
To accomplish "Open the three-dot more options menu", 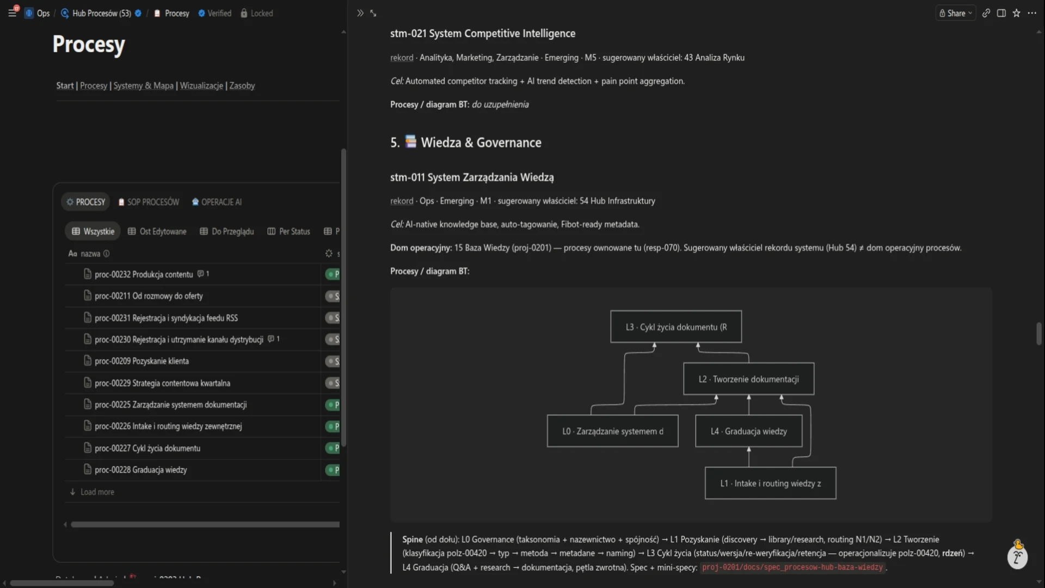I will 1032,13.
